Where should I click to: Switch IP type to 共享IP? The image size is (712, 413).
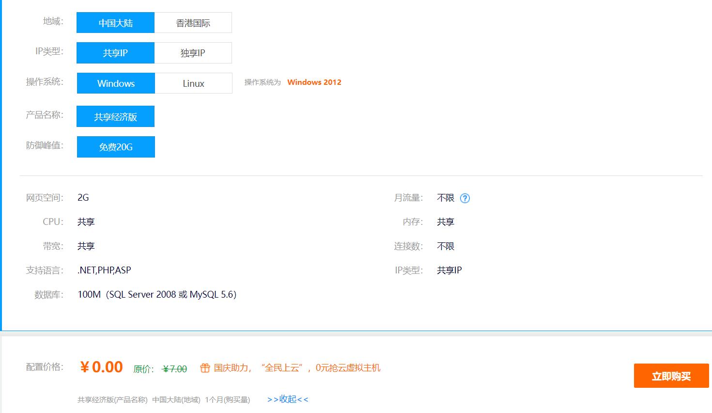point(115,53)
